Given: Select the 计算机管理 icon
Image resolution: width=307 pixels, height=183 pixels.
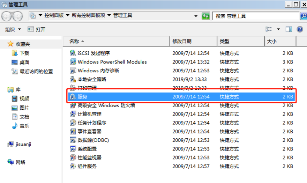Looking at the screenshot, I should (73, 114).
